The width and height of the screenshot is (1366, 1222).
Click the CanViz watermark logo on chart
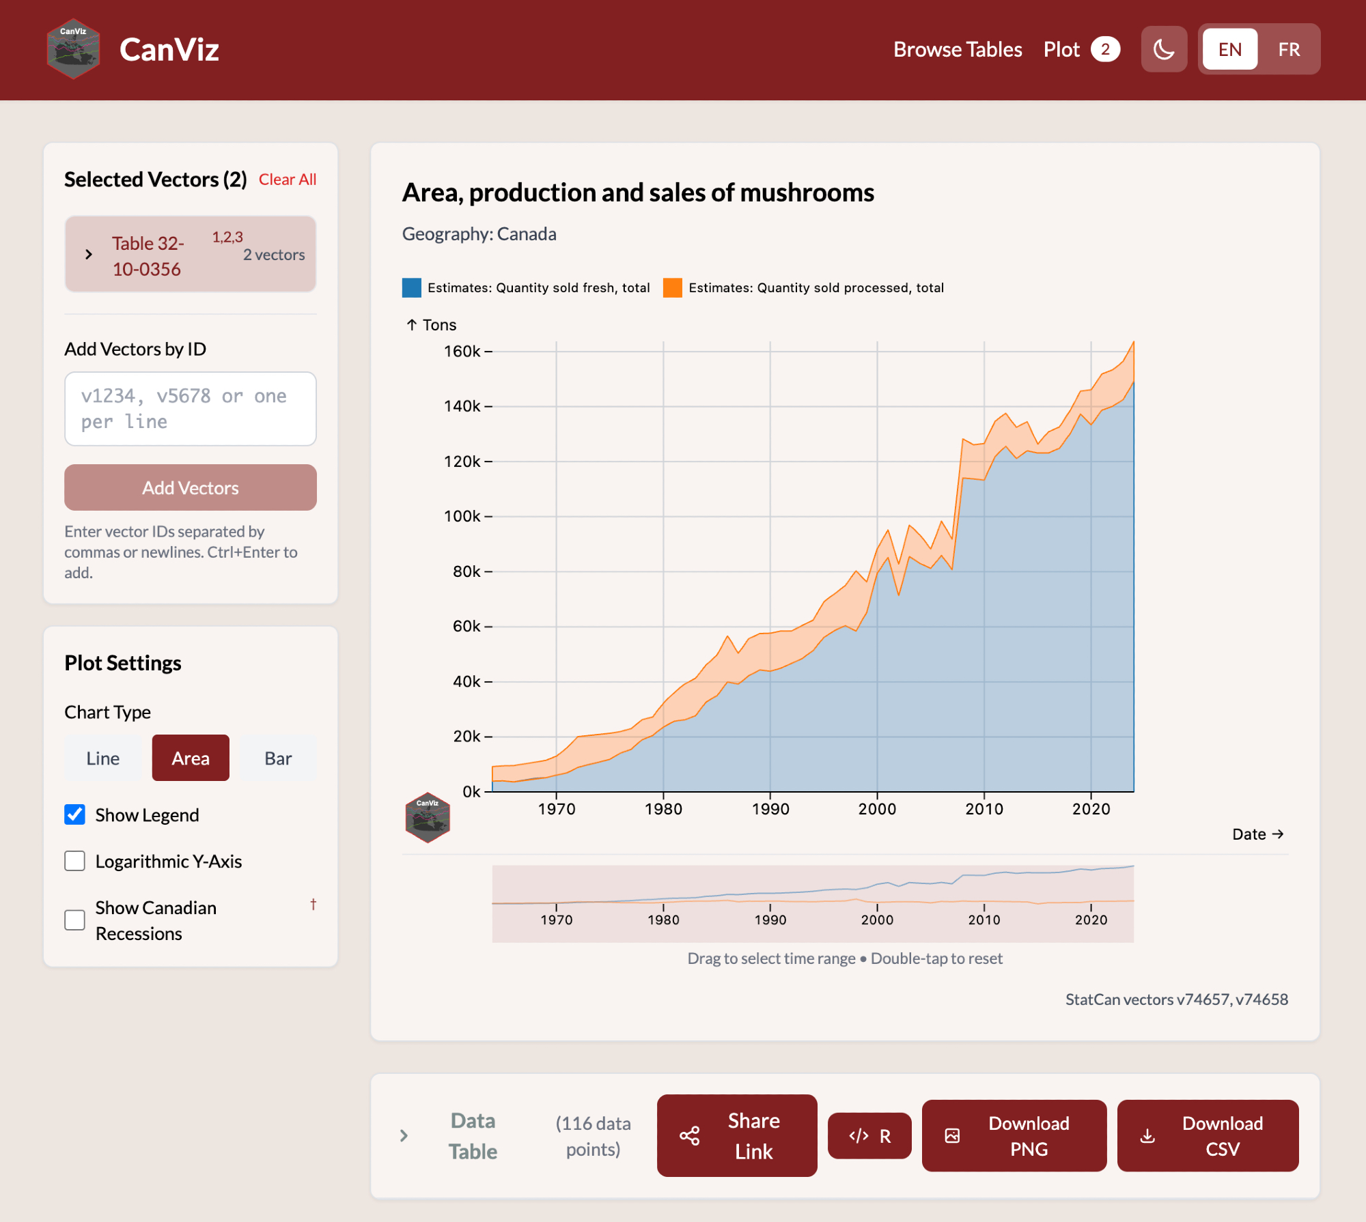(428, 817)
